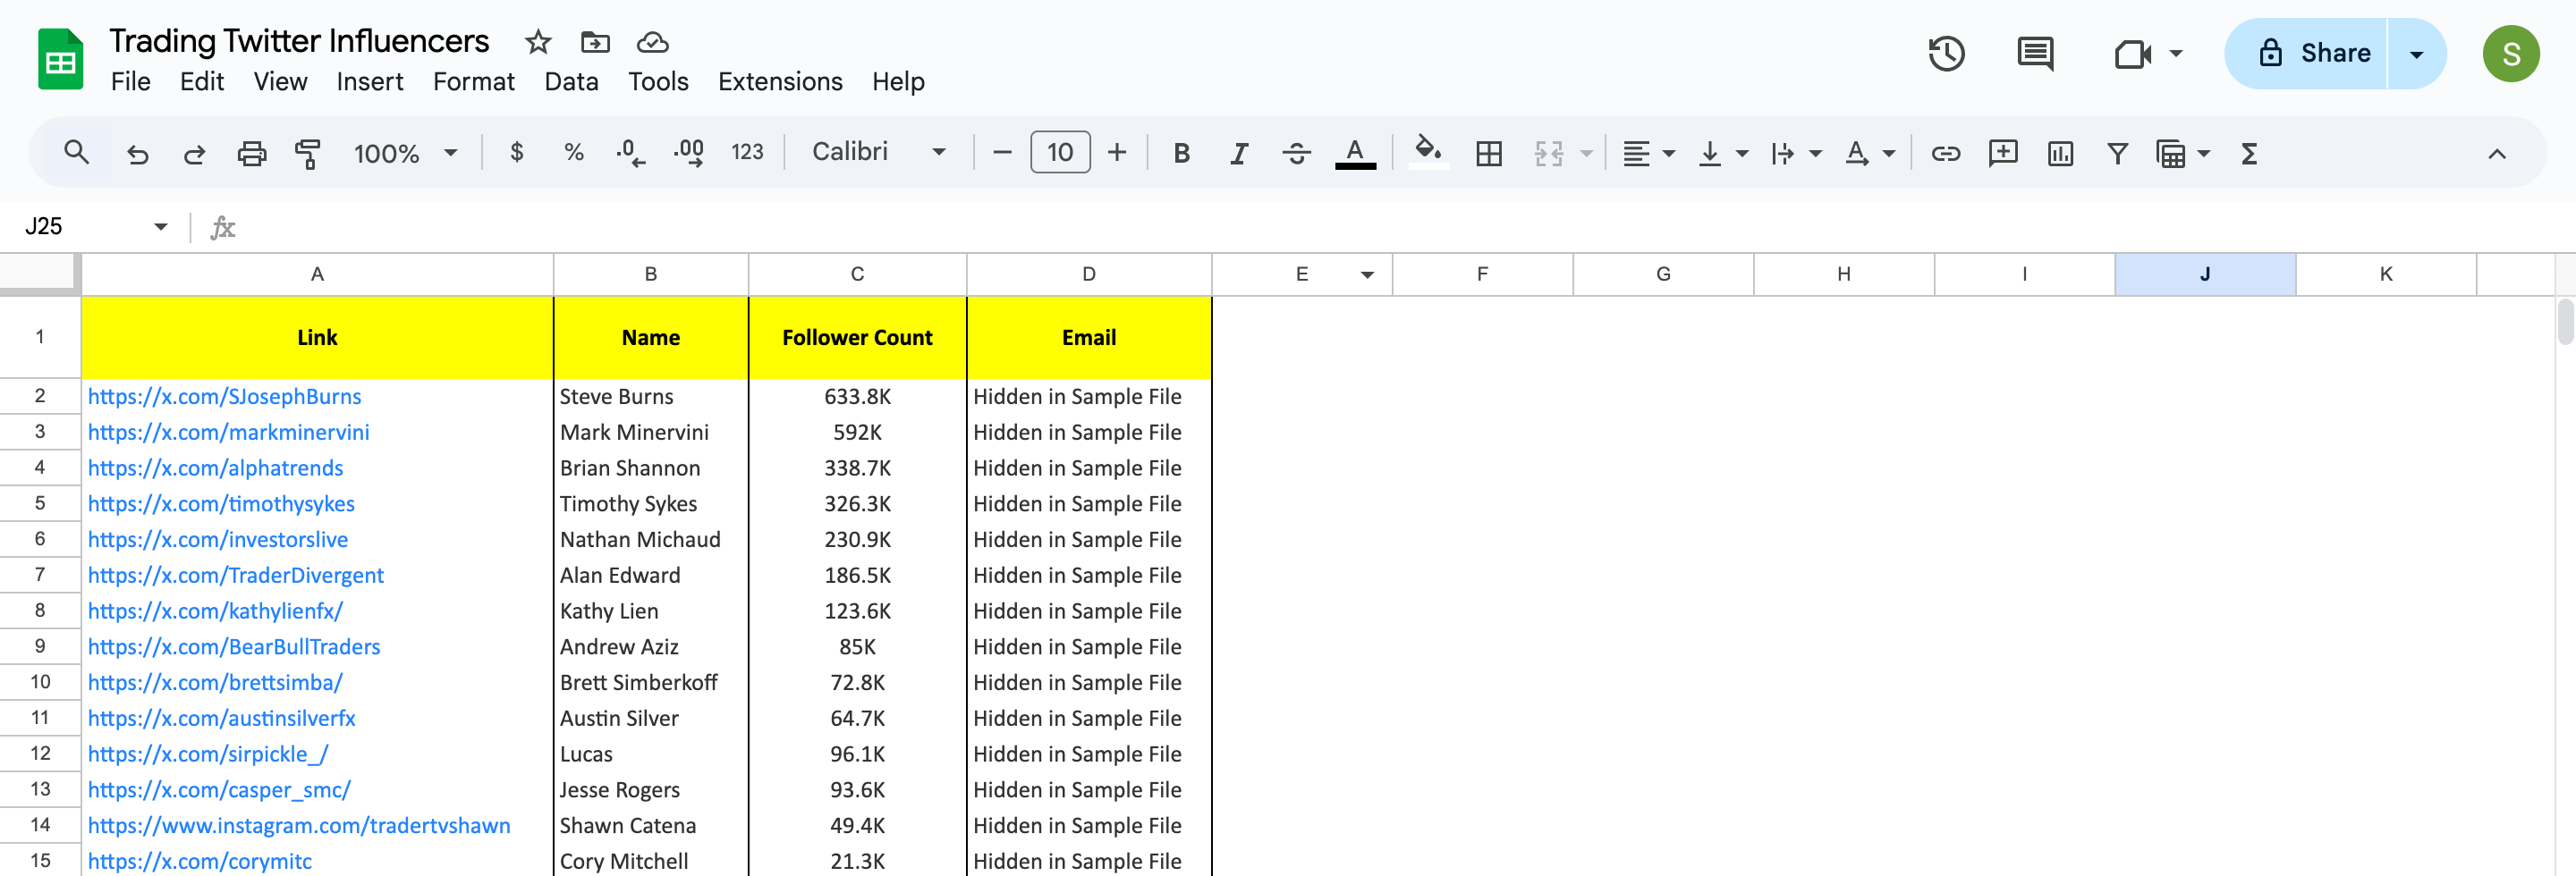Screen dimensions: 2576x876
Task: Insert a link
Action: (x=1945, y=153)
